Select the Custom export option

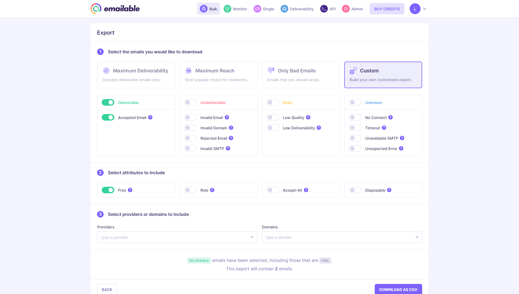click(383, 75)
